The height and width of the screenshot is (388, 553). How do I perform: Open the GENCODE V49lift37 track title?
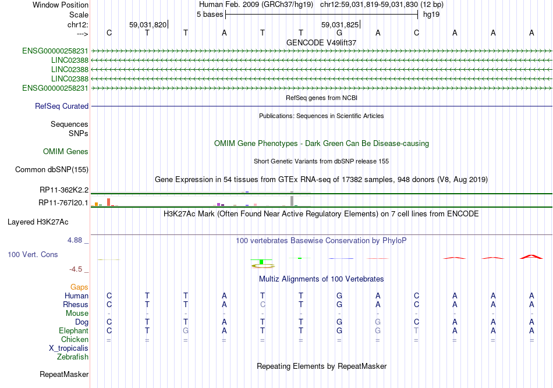[x=321, y=42]
